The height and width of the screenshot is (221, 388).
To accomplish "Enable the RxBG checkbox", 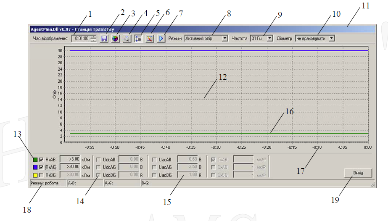I will 41,175.
